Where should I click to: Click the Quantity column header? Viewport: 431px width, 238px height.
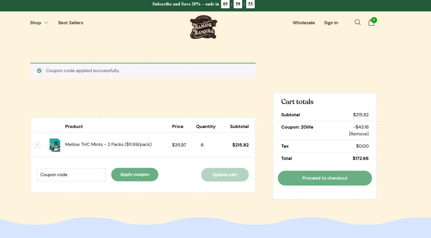pos(206,126)
